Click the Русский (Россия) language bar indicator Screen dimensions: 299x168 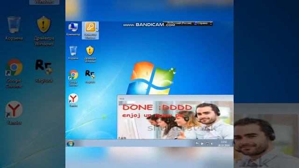(x=179, y=23)
